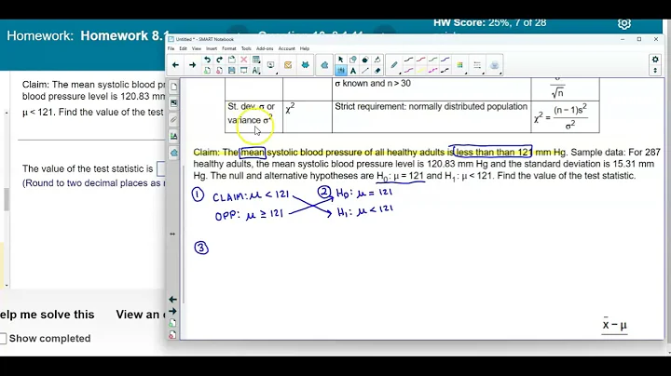671x376 pixels.
Task: Go to the previous page with the toolbar's back arrow
Action: pos(175,65)
